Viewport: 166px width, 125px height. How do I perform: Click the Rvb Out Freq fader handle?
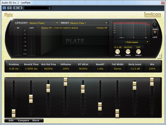tap(48, 88)
